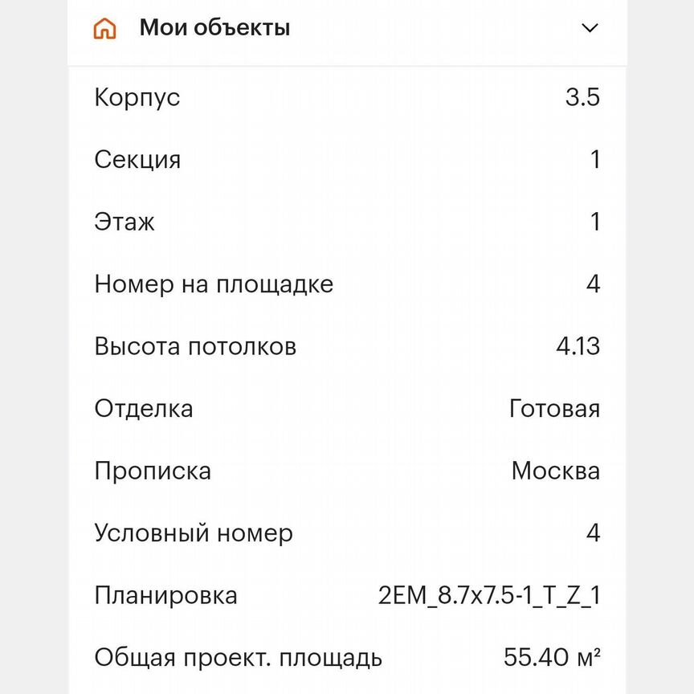Click the layout code 2EM_8.7x7.5-1_T_Z_1

(x=488, y=595)
